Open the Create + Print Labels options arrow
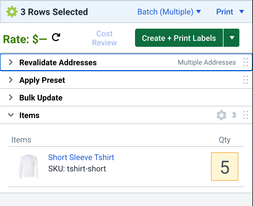The image size is (253, 206). (231, 37)
